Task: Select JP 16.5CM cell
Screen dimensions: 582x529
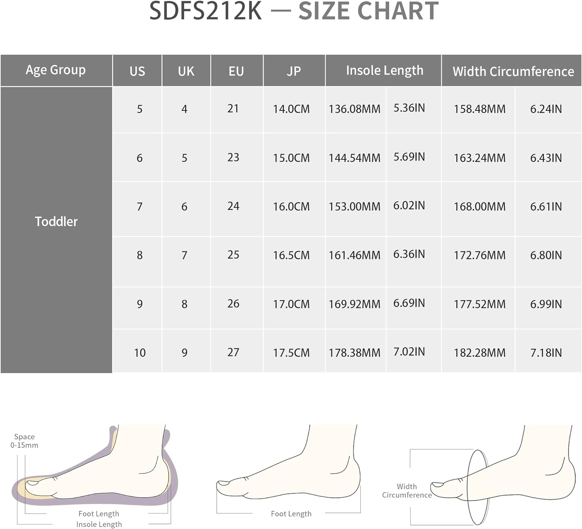Action: pyautogui.click(x=294, y=262)
